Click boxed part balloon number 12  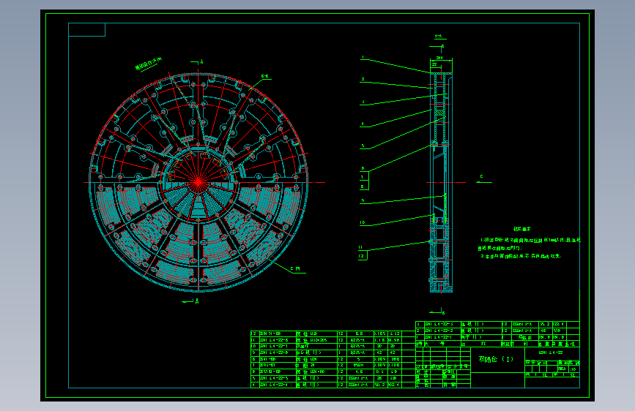(361, 256)
